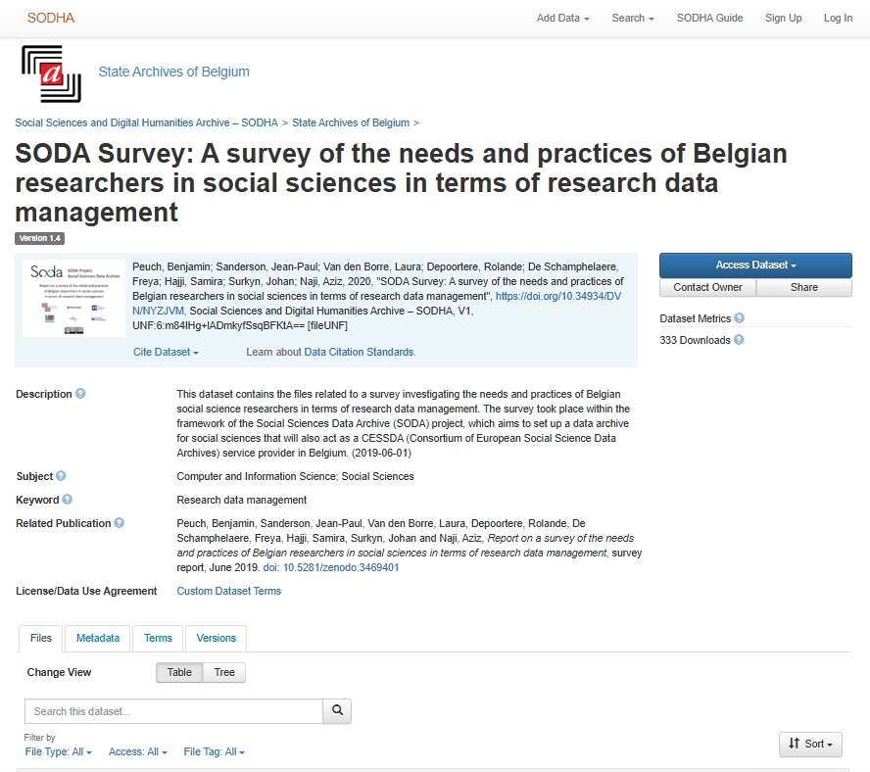Switch file view to Table
The height and width of the screenshot is (772, 870).
[179, 673]
